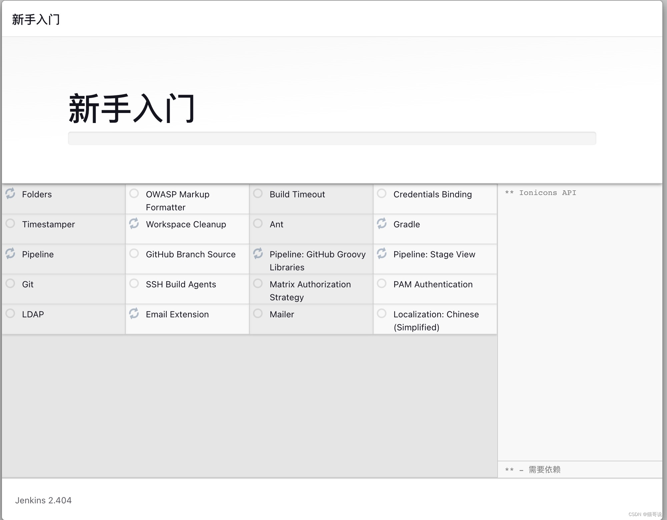Click the circle beside OWASP Markup Formatter
The image size is (667, 520).
pyautogui.click(x=134, y=193)
